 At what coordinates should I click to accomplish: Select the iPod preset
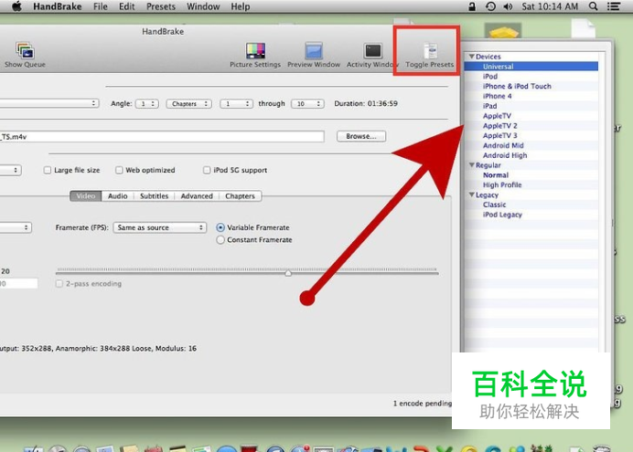pyautogui.click(x=531, y=76)
